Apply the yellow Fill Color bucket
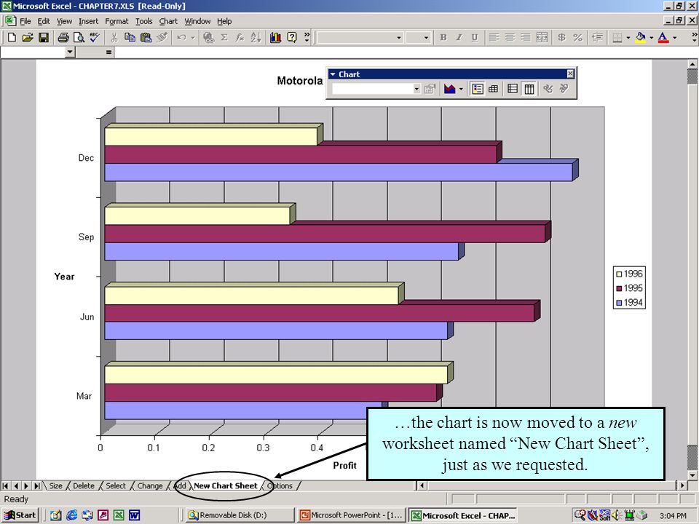This screenshot has width=699, height=524. [641, 37]
